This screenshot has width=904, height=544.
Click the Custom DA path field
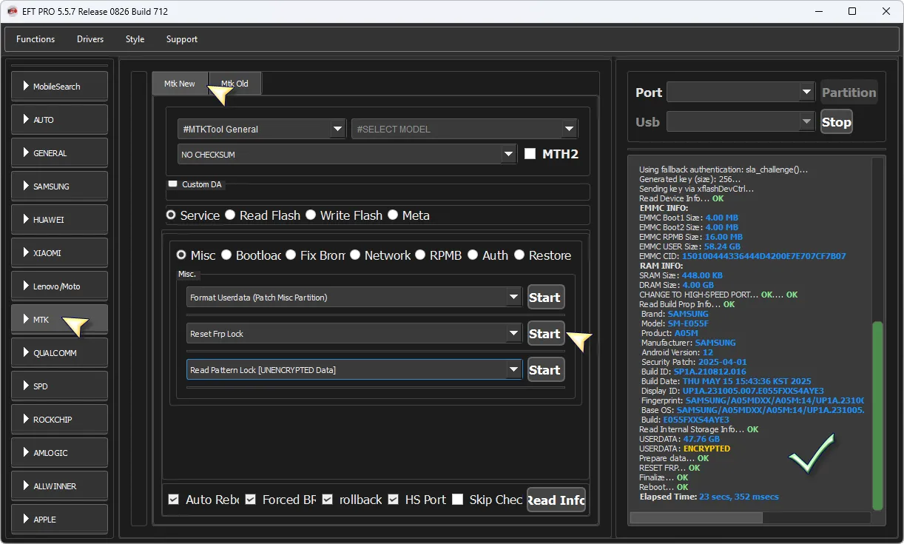(378, 194)
